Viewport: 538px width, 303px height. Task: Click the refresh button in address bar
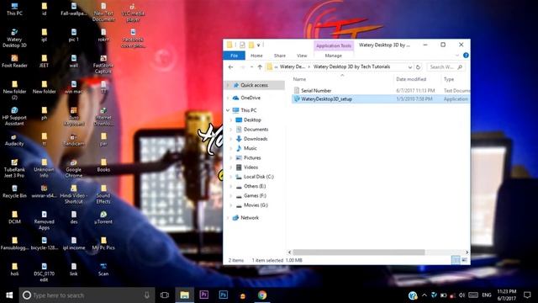tap(418, 67)
